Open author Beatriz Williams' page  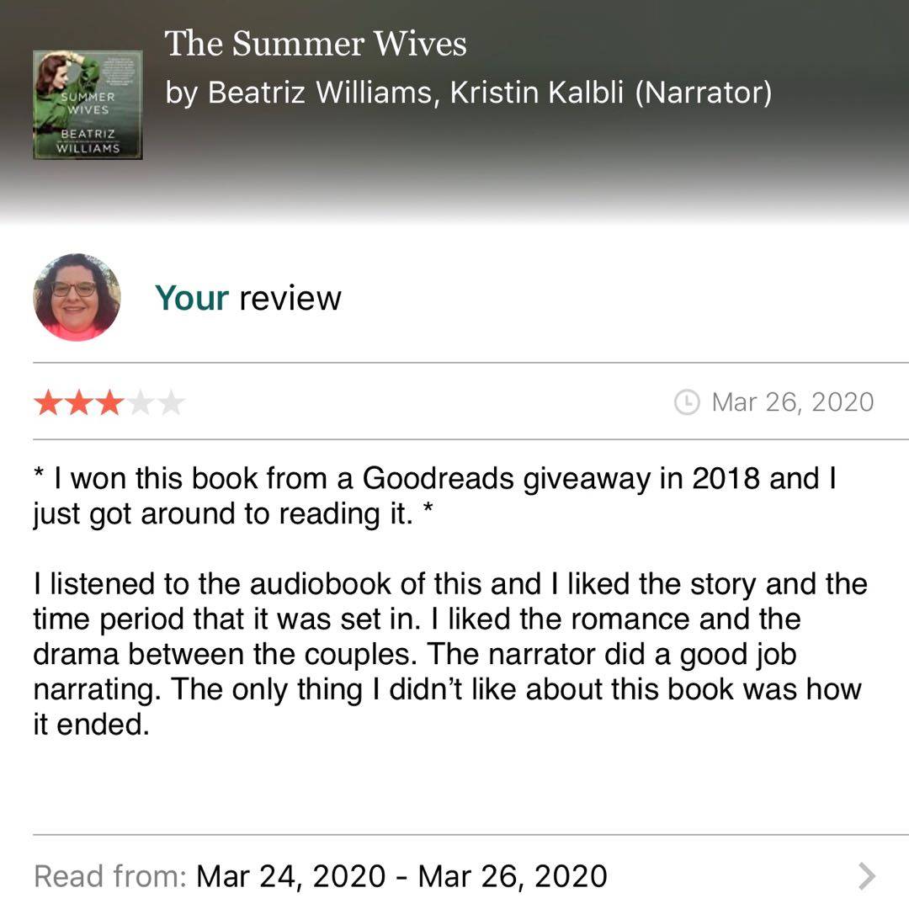click(x=321, y=93)
